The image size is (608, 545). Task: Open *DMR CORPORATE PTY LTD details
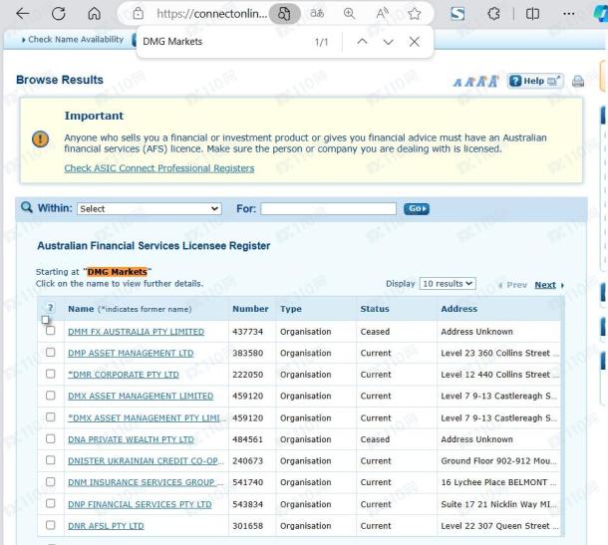coord(124,375)
